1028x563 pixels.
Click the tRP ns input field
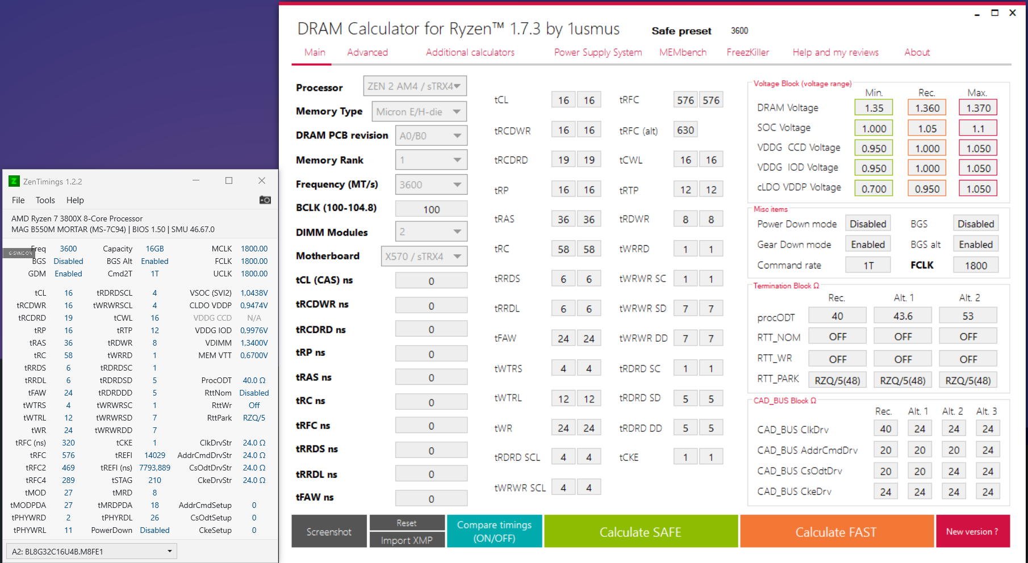click(431, 354)
